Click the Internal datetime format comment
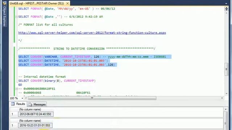The width and height of the screenshot is (232, 130). tap(42, 77)
